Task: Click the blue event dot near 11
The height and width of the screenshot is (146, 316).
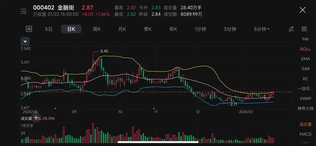Action: (x=154, y=108)
